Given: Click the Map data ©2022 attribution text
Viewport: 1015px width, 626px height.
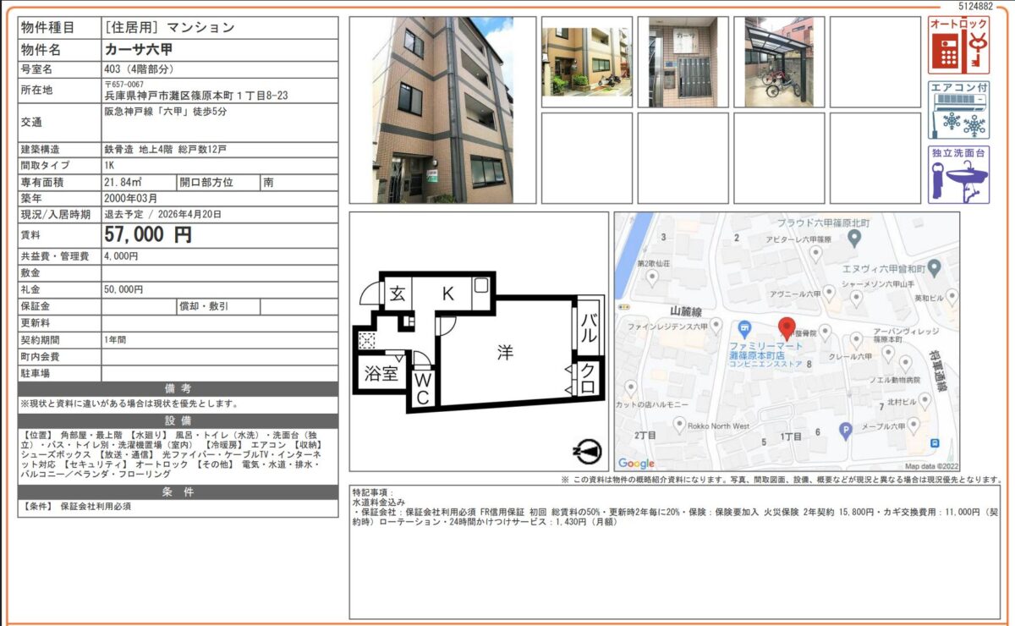Looking at the screenshot, I should click(931, 466).
